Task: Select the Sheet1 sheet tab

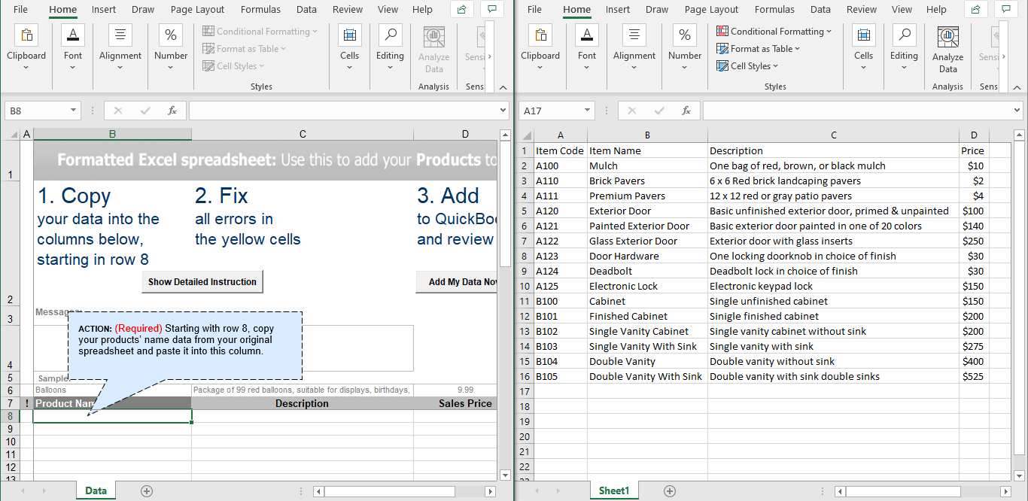Action: (614, 490)
